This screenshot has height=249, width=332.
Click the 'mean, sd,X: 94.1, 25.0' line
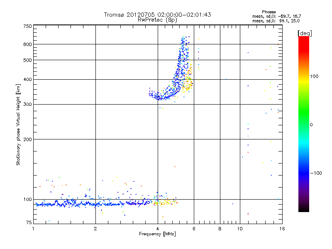276,21
